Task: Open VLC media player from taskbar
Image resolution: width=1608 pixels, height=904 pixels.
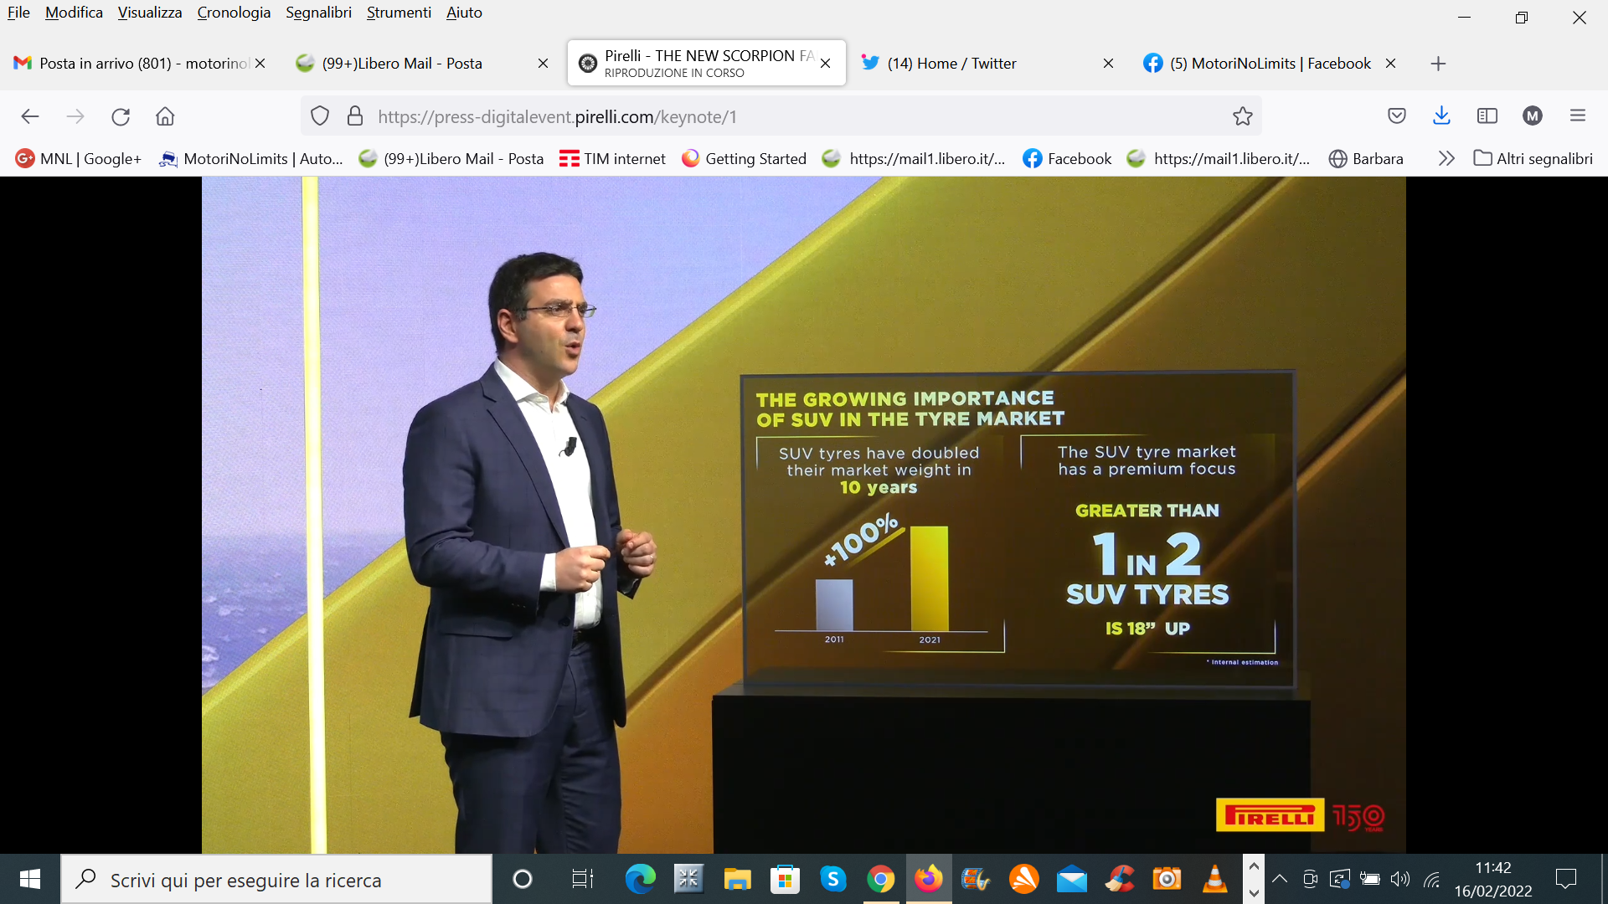Action: coord(1214,879)
